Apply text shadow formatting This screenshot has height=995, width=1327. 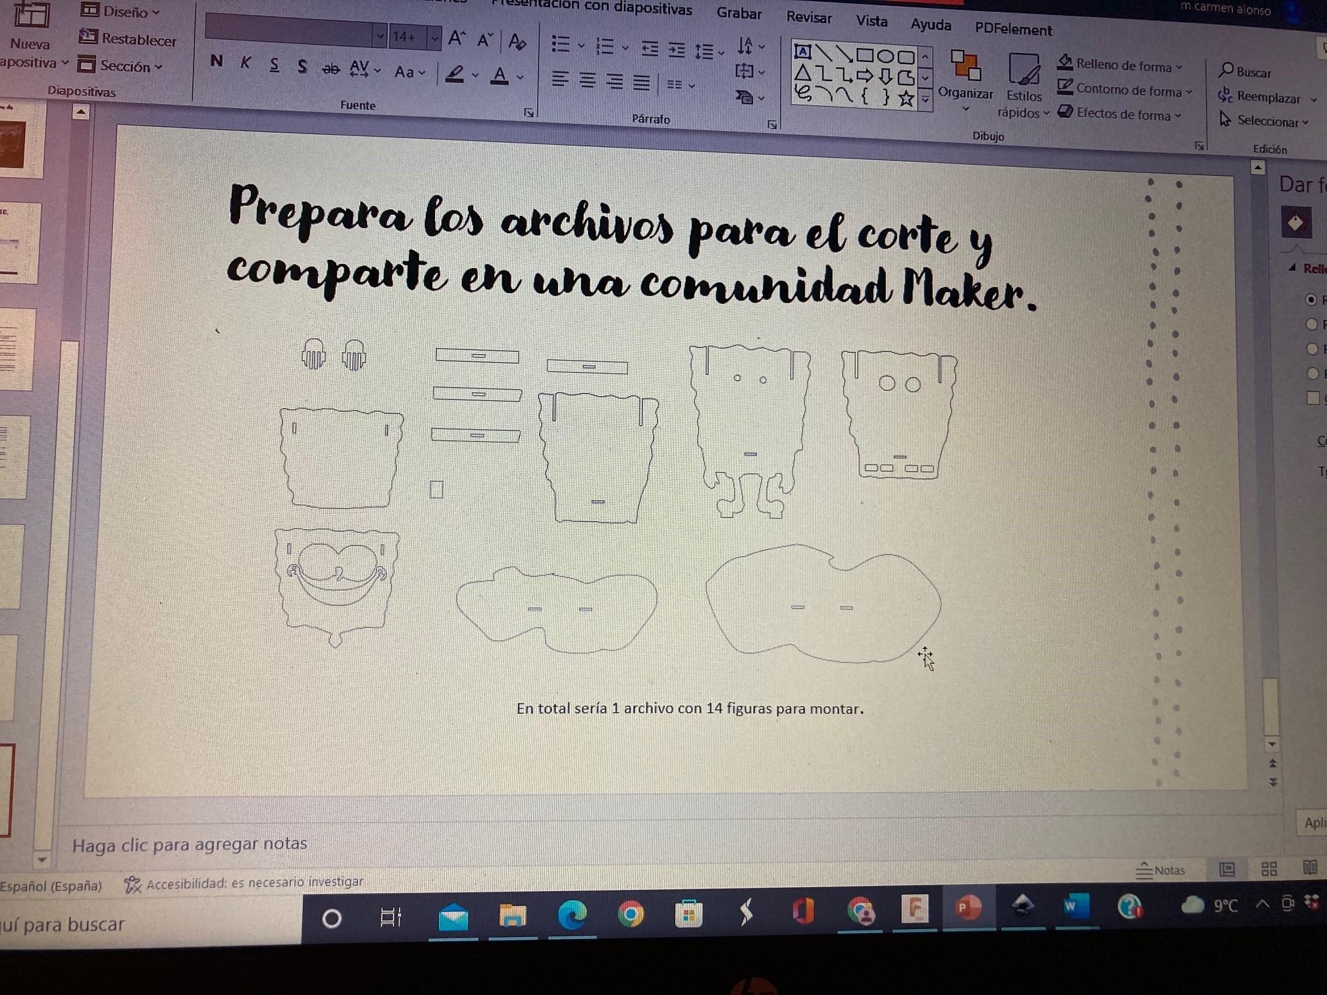(x=302, y=66)
